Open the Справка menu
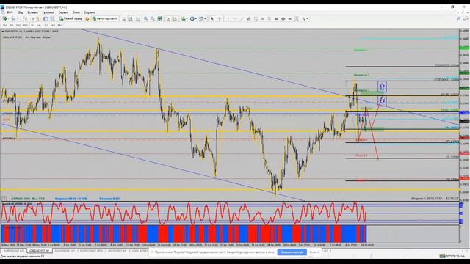Viewport: 470px width, 264px height. point(90,12)
